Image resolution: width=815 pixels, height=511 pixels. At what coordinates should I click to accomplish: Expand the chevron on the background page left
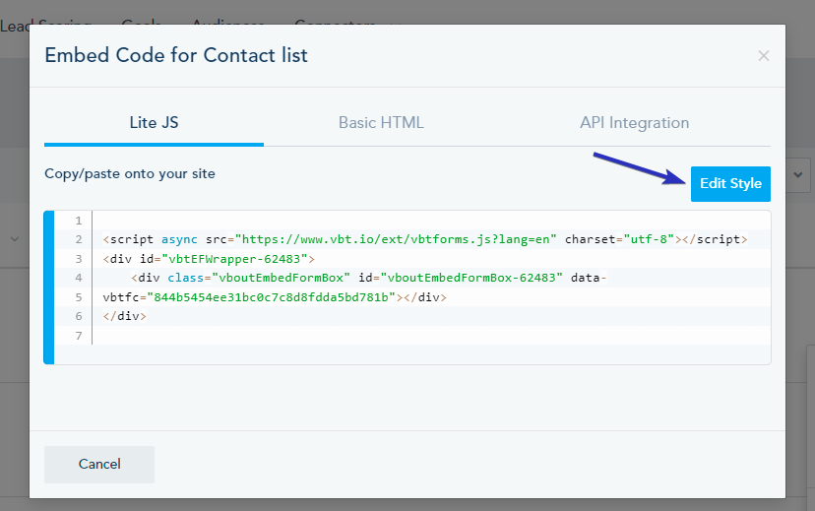tap(15, 239)
